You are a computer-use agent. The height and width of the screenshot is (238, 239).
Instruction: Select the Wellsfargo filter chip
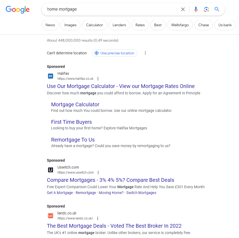click(180, 25)
